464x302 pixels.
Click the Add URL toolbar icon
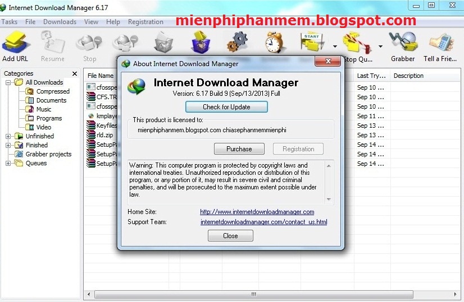click(x=15, y=43)
